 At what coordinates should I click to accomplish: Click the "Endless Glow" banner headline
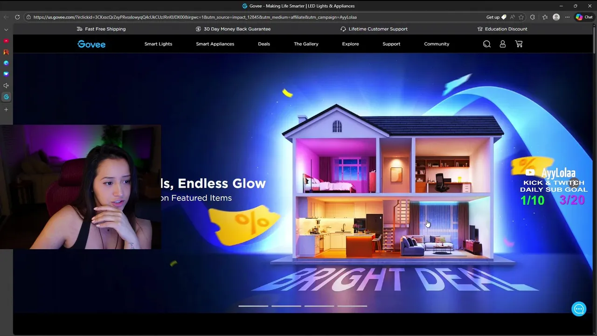tap(222, 183)
